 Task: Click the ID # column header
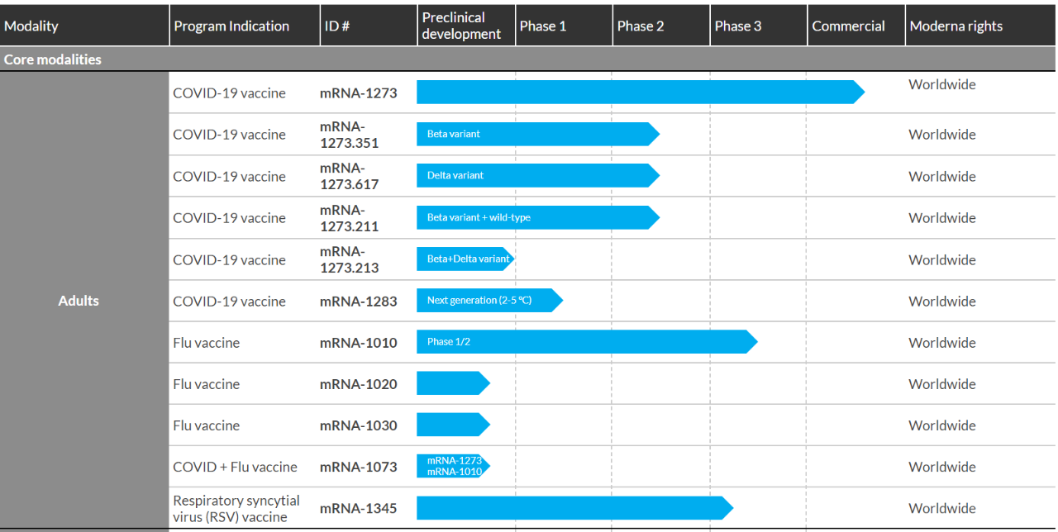point(369,26)
